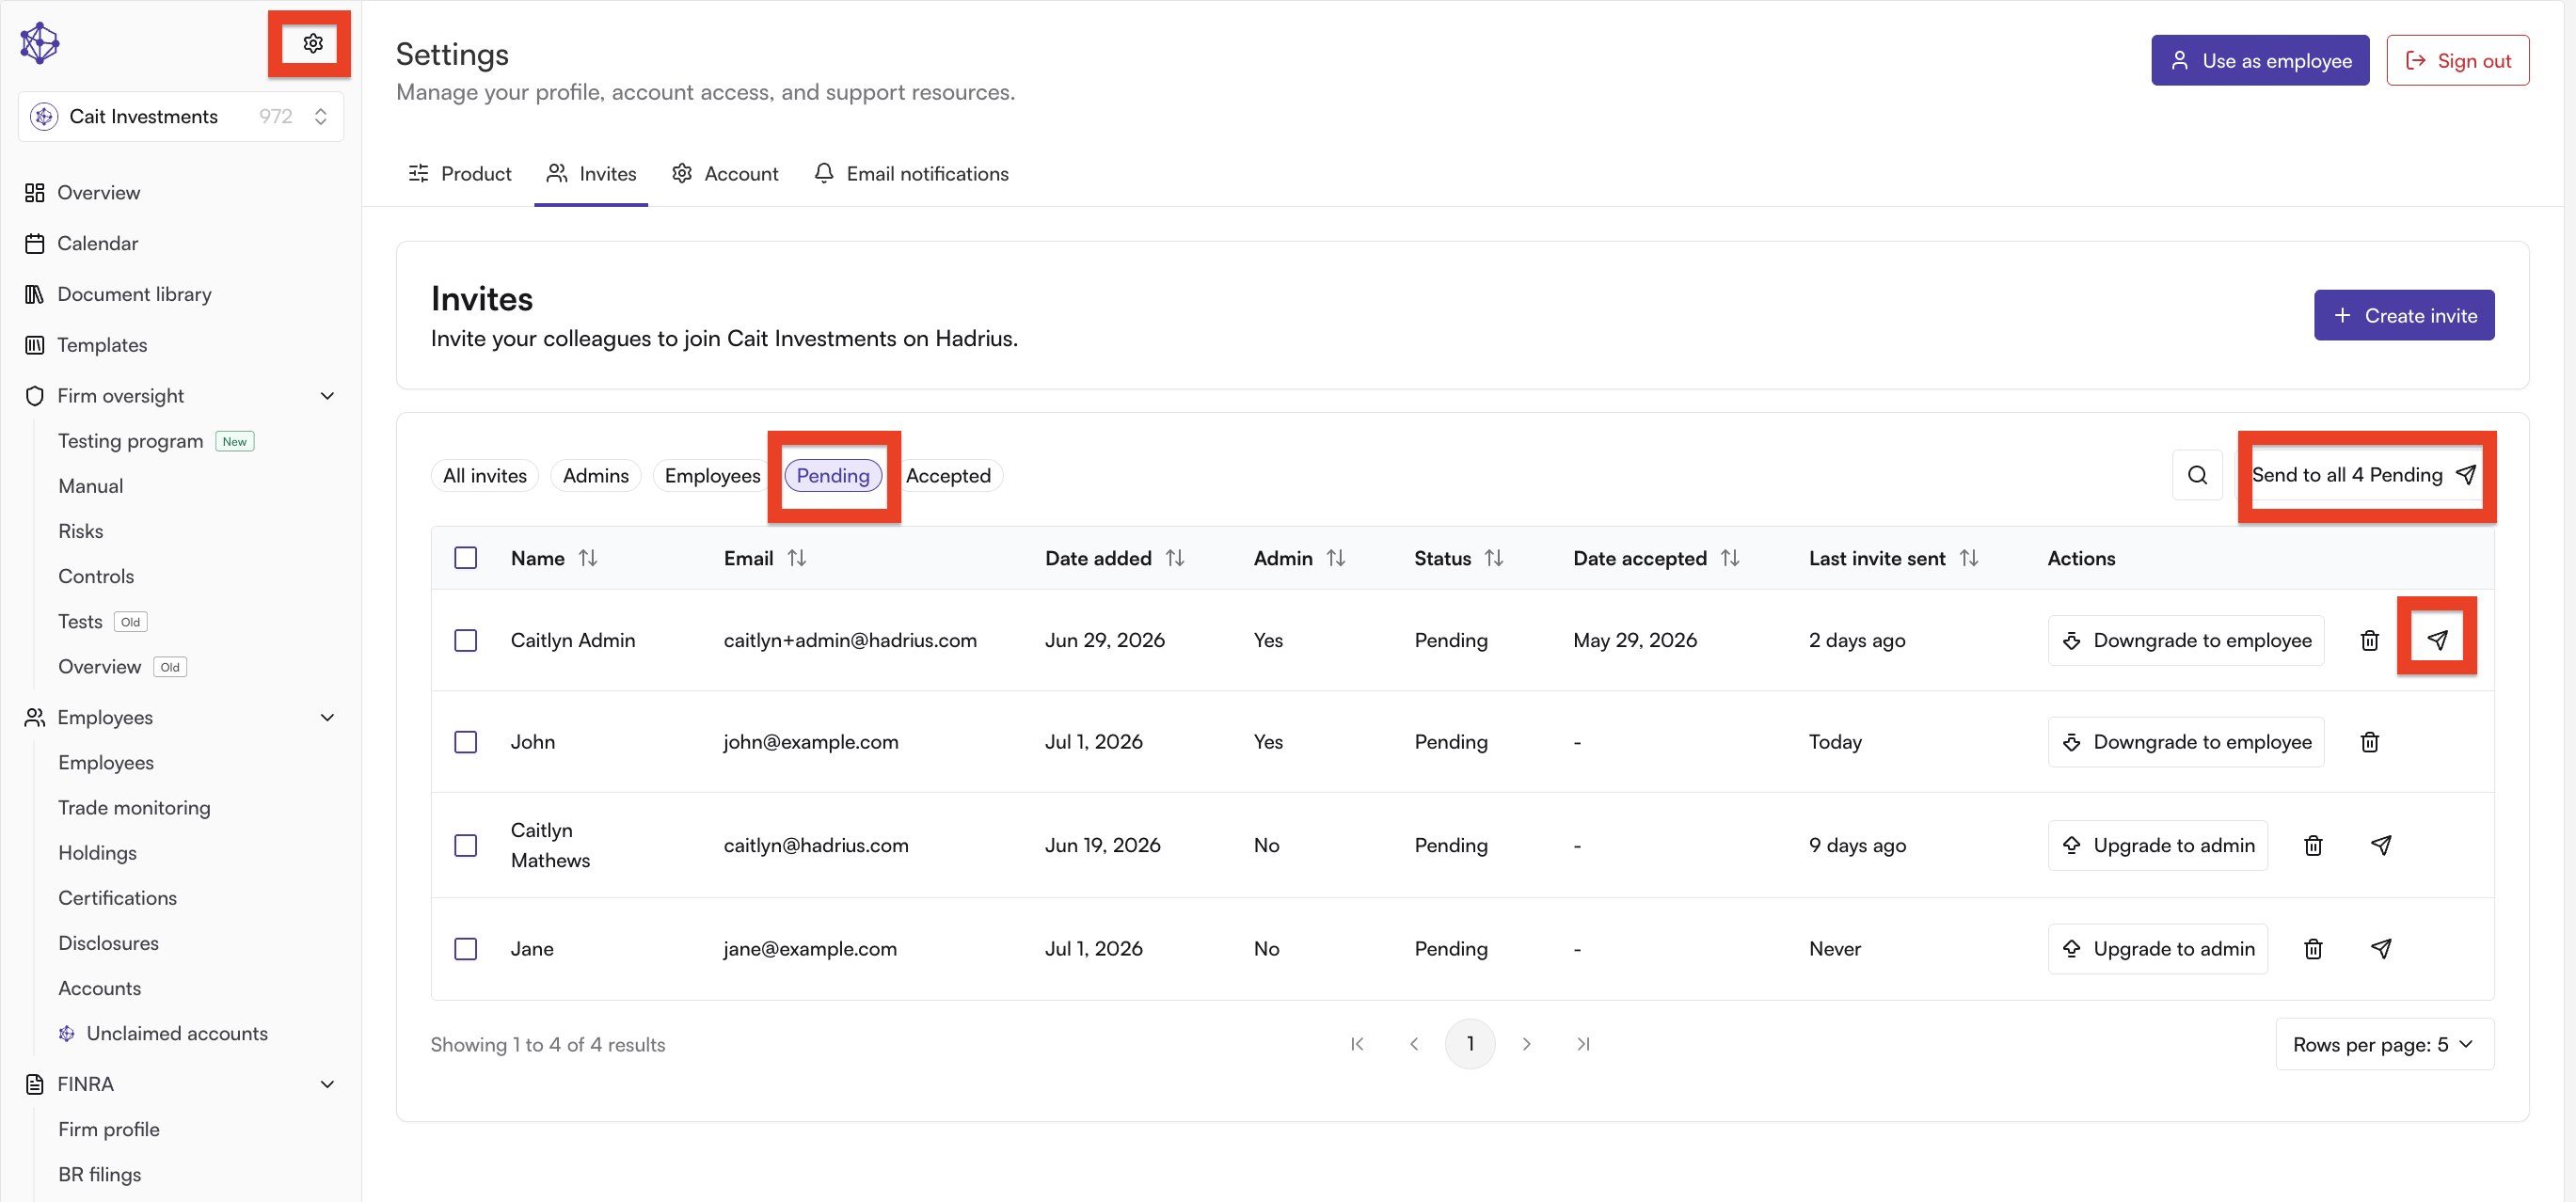
Task: Resend the invite to Caitlyn Admin
Action: point(2437,640)
